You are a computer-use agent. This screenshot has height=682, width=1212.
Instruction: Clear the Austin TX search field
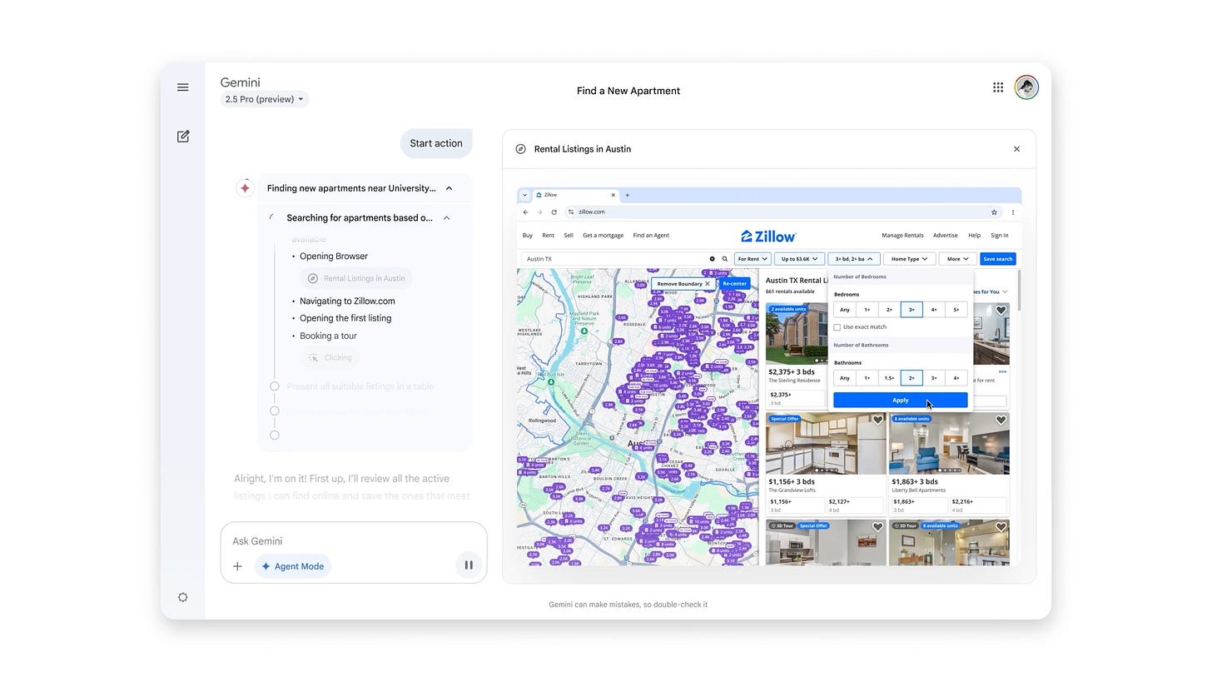point(712,259)
